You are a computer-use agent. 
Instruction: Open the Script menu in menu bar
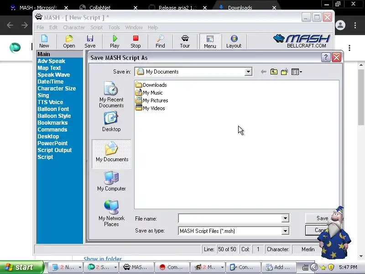coord(96,27)
